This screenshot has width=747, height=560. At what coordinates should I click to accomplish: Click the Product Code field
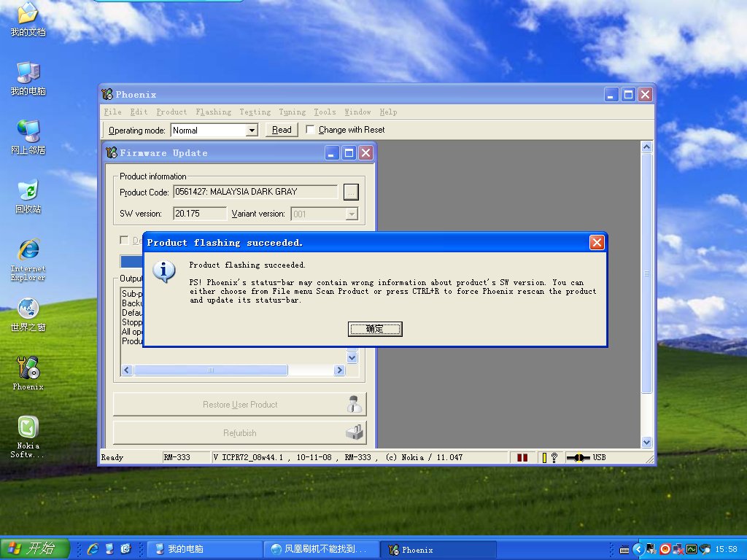click(x=255, y=192)
